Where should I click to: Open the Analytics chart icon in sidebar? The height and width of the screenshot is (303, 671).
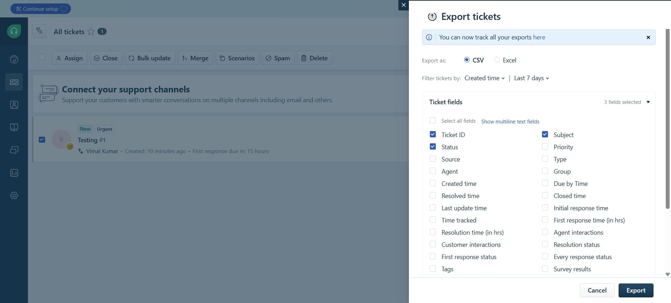[14, 173]
